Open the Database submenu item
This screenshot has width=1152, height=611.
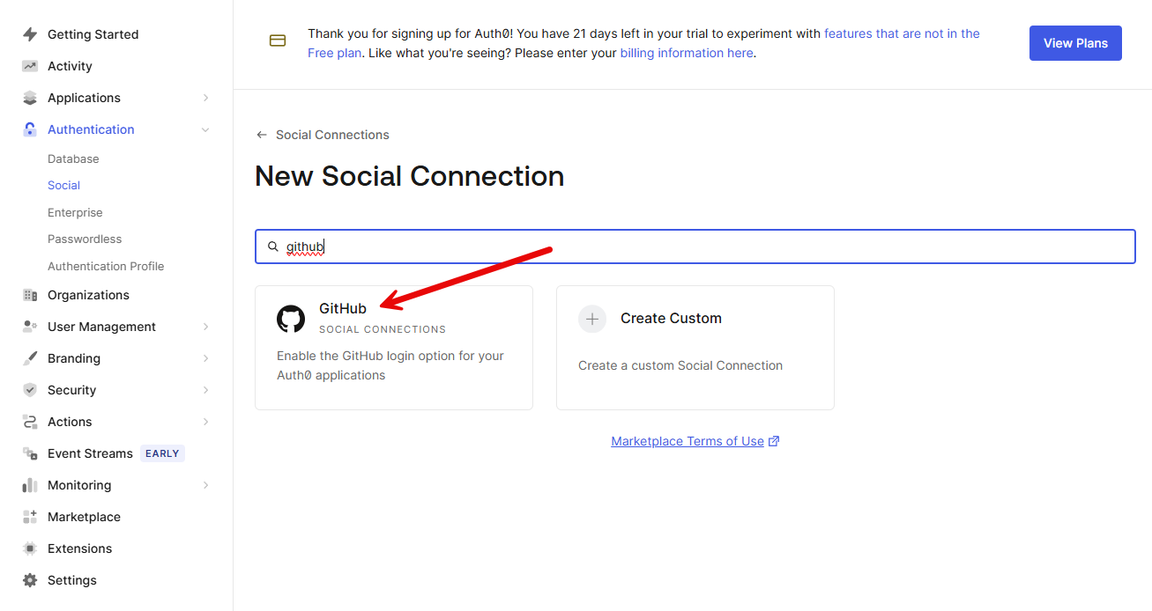[x=73, y=159]
